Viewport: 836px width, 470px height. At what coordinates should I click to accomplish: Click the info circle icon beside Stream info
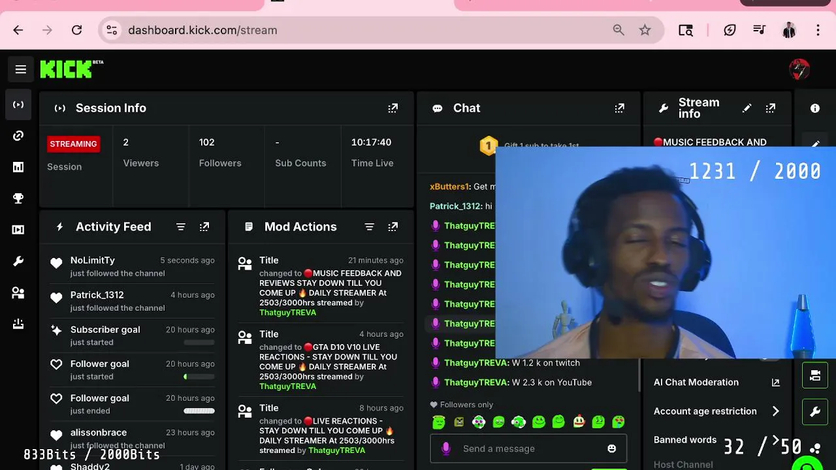[815, 108]
